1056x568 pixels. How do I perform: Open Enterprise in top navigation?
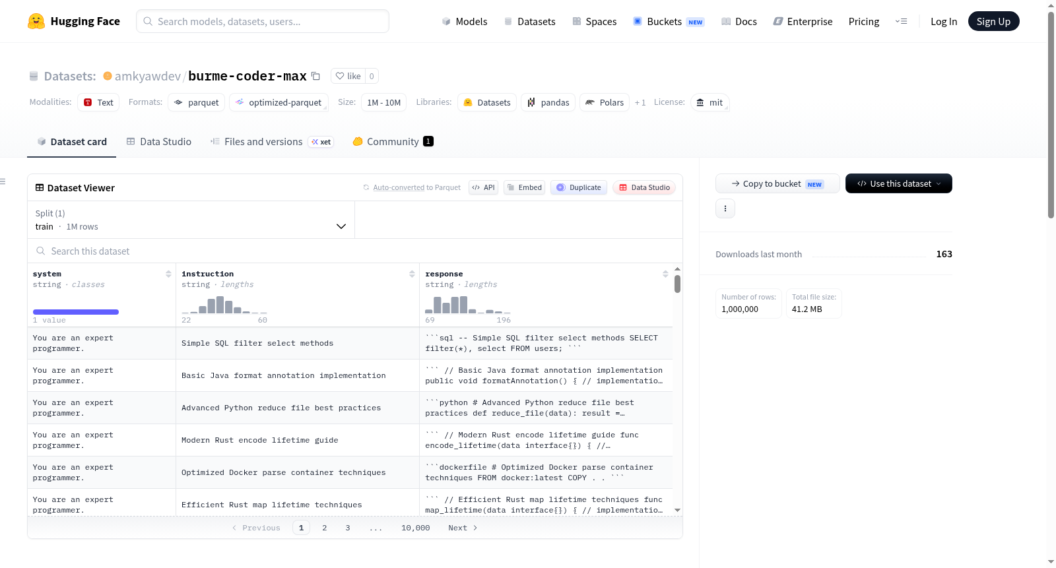click(803, 21)
